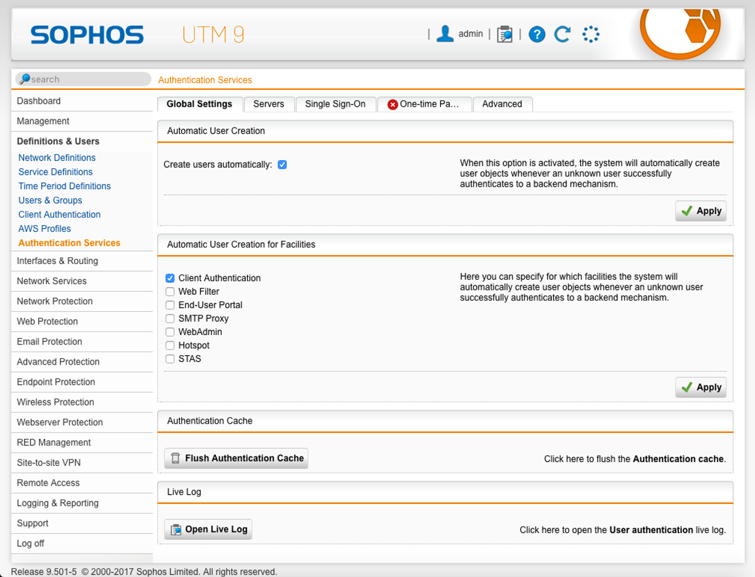The height and width of the screenshot is (577, 755).
Task: Click the admin user icon in header
Action: coord(445,34)
